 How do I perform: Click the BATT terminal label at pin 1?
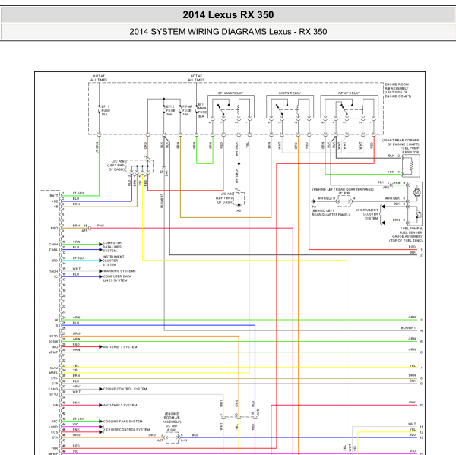(x=54, y=196)
